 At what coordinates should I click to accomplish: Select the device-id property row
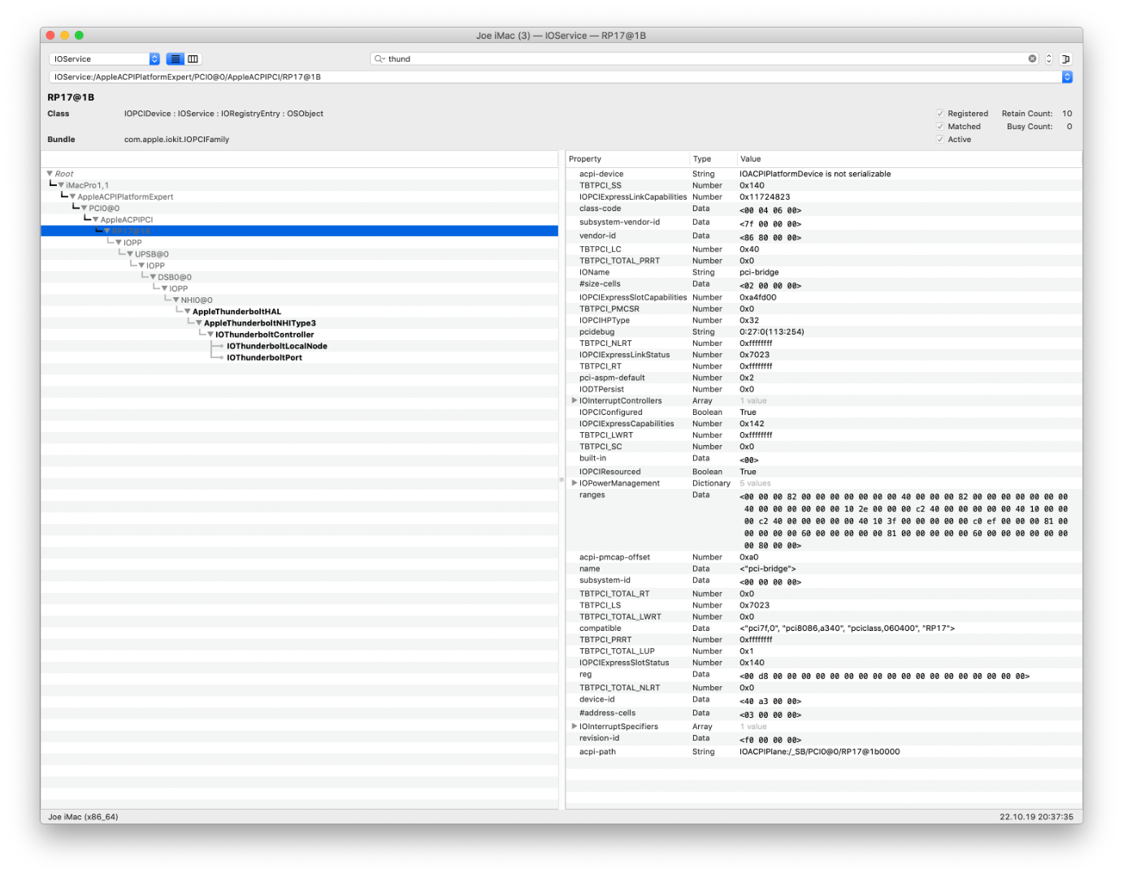tap(823, 700)
